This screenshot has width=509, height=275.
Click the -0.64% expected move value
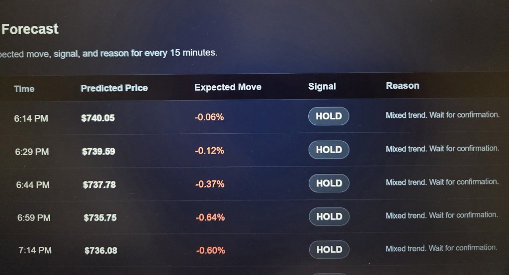tap(210, 217)
